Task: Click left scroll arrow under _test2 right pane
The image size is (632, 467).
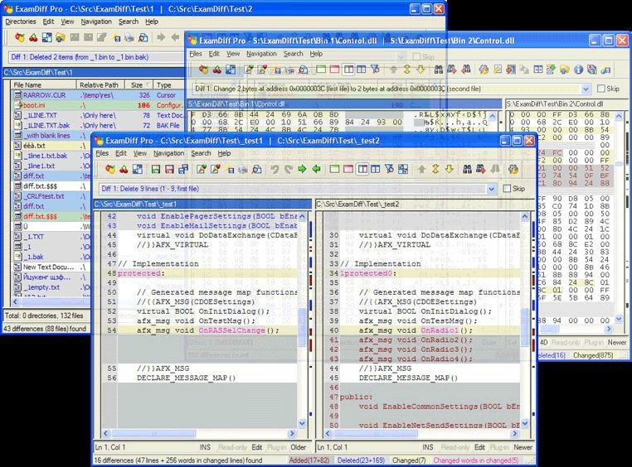Action: (x=328, y=434)
